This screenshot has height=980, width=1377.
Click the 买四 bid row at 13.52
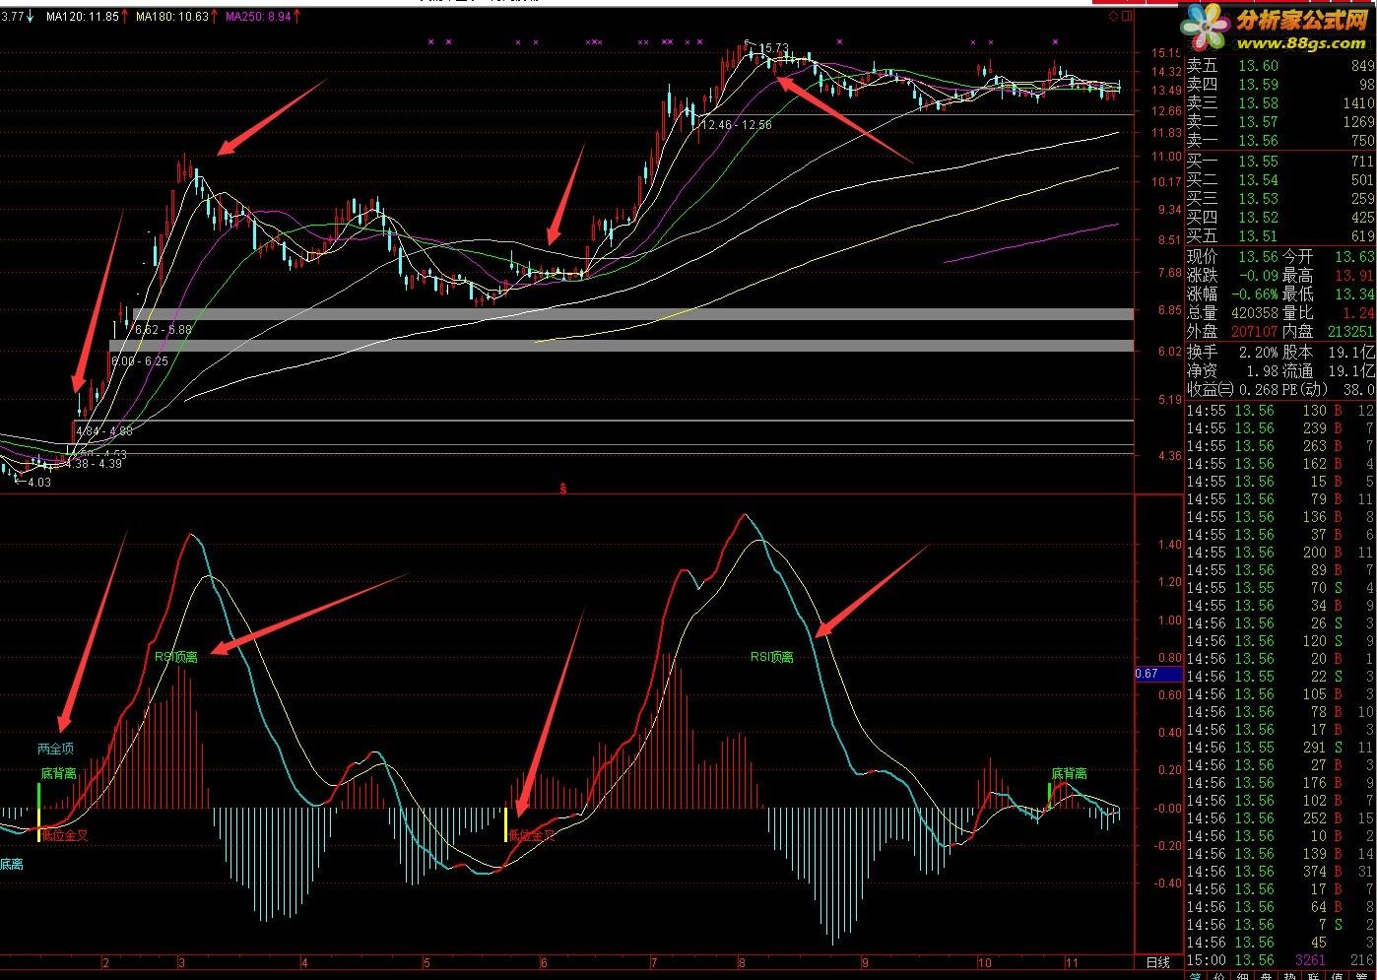point(1280,218)
